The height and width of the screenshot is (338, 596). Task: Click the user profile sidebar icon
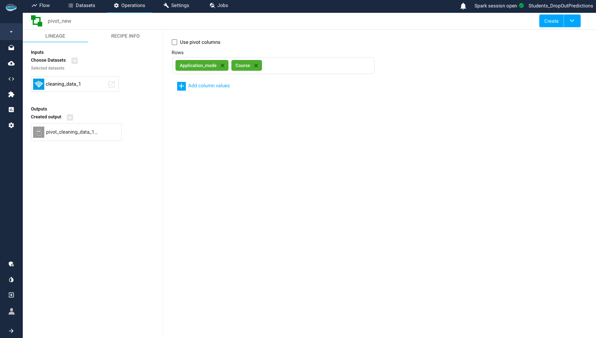(11, 311)
